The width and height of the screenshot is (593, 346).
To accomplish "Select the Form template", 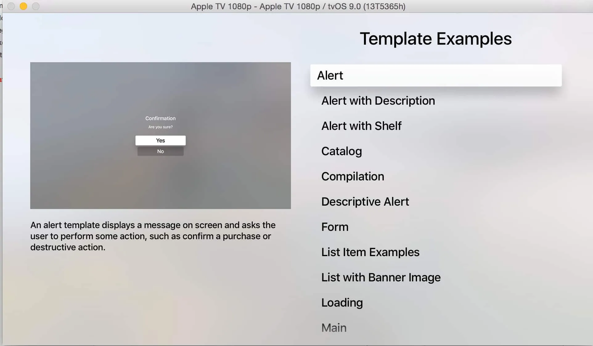I will pyautogui.click(x=335, y=227).
